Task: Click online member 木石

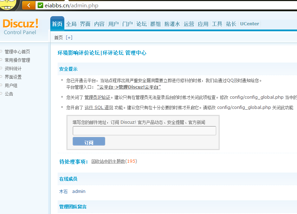Action: 63,192
